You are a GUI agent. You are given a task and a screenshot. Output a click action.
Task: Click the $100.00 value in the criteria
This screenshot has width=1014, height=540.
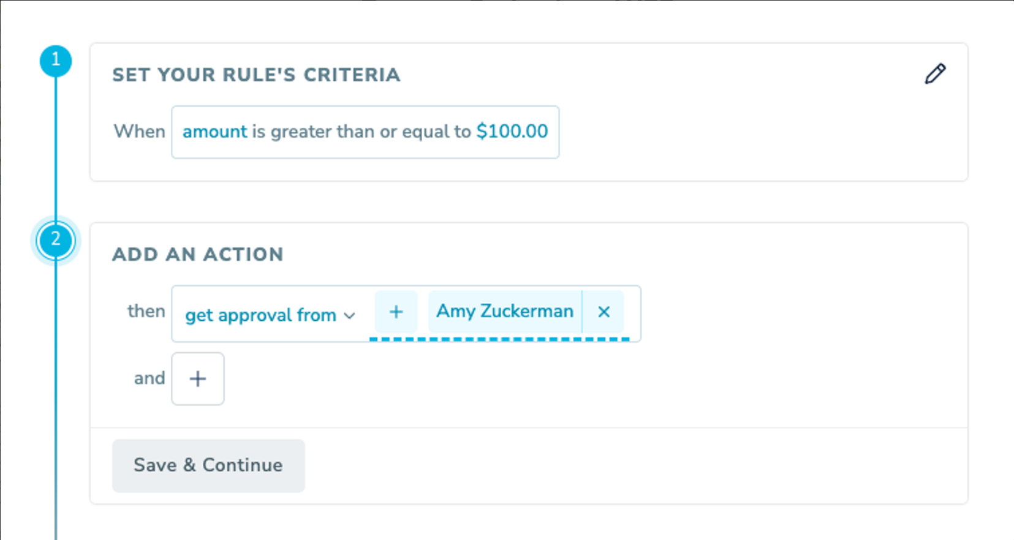point(512,132)
